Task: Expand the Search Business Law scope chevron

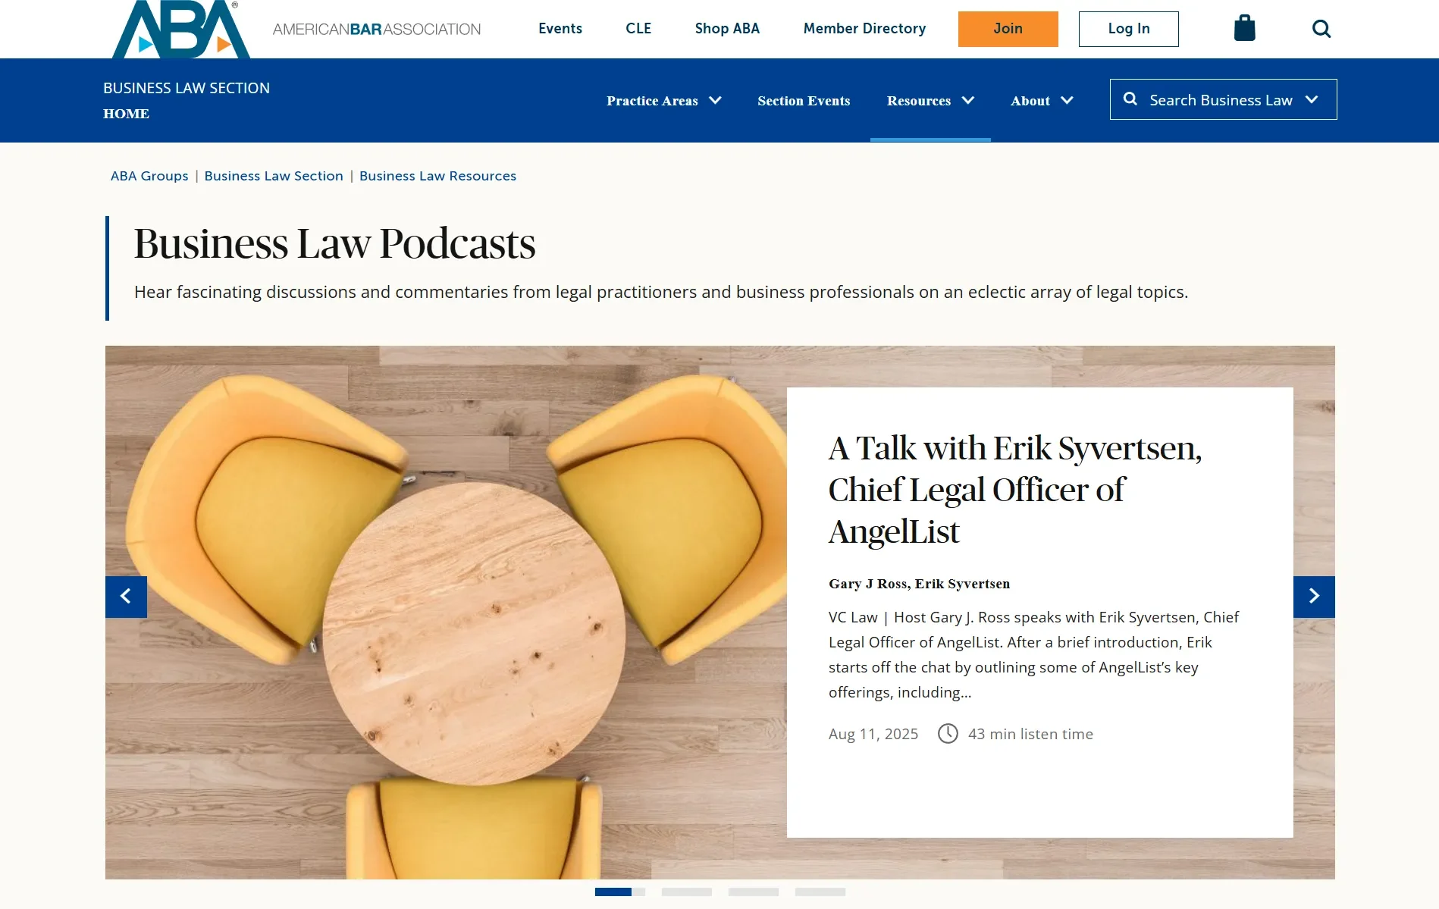Action: pos(1312,99)
